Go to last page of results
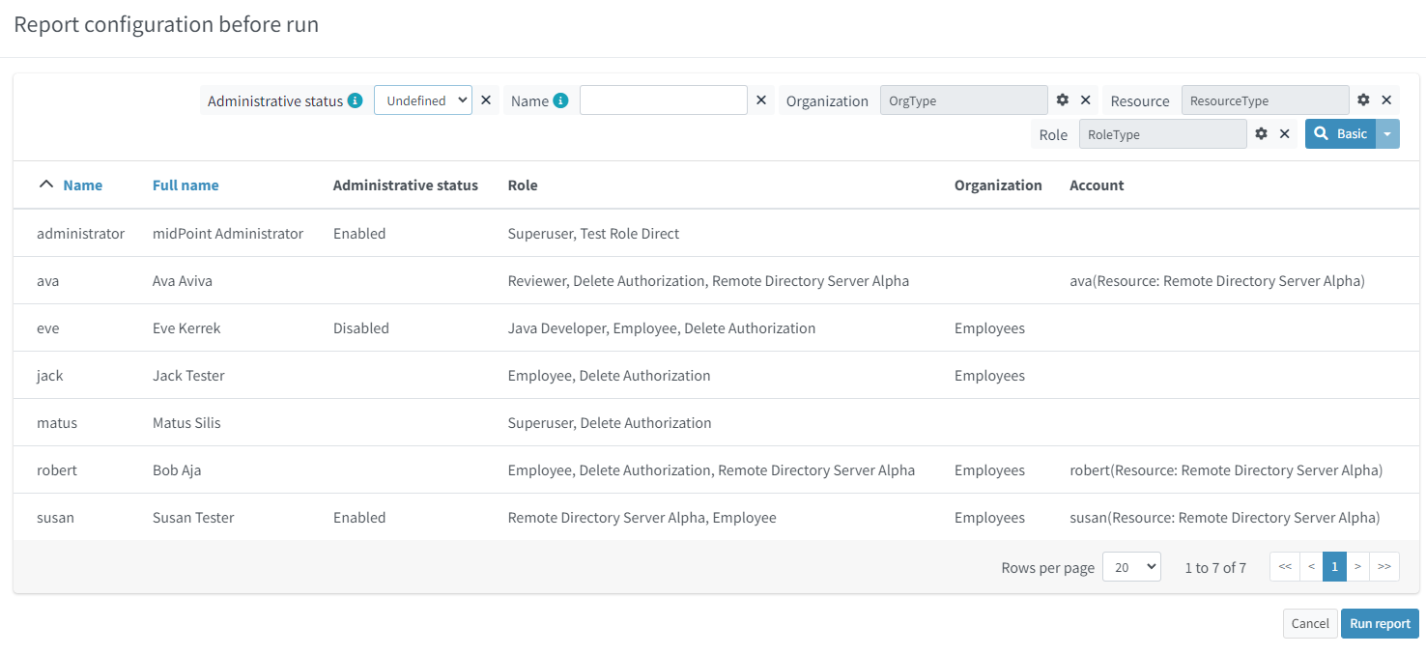The width and height of the screenshot is (1426, 654). pyautogui.click(x=1384, y=567)
